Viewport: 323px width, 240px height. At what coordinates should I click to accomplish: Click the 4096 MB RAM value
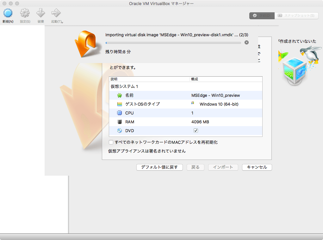pos(200,122)
